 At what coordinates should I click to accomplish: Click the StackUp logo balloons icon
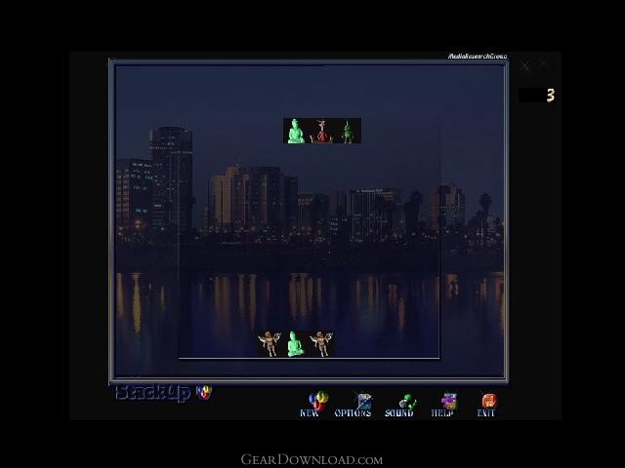pyautogui.click(x=204, y=392)
